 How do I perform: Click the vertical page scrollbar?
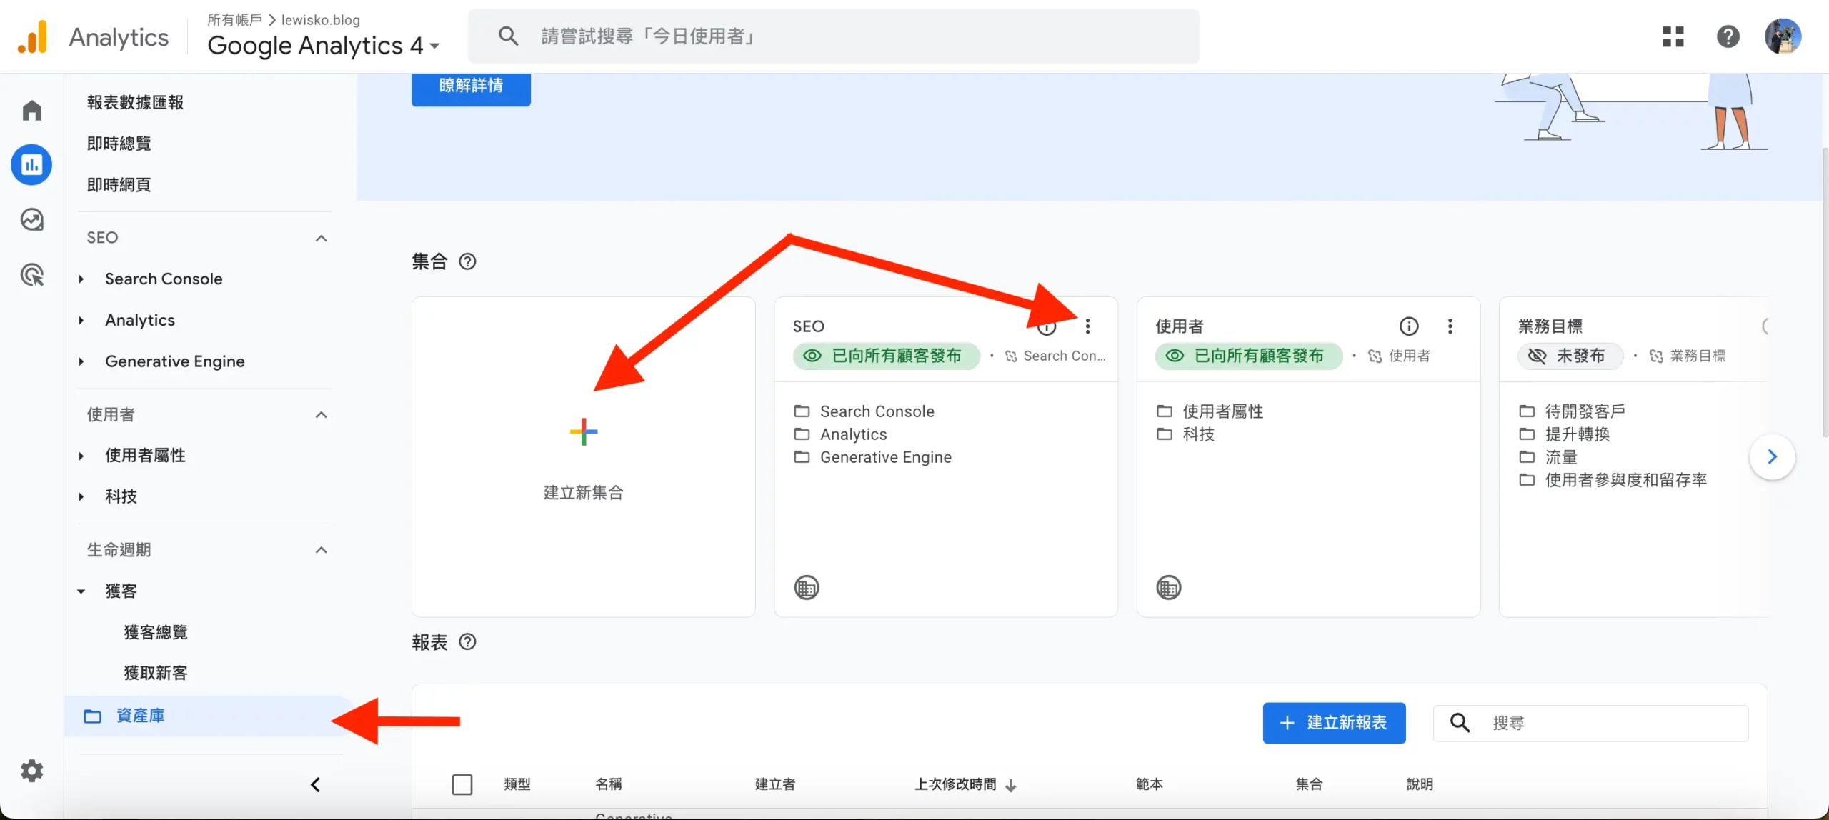click(1824, 291)
